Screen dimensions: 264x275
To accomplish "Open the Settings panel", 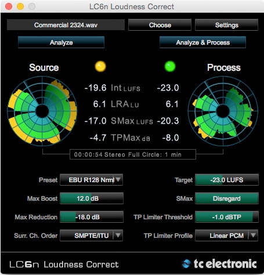I will click(226, 25).
